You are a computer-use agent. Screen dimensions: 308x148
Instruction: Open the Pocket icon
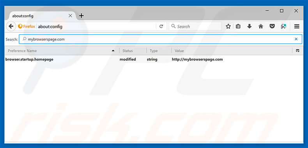pos(272,26)
